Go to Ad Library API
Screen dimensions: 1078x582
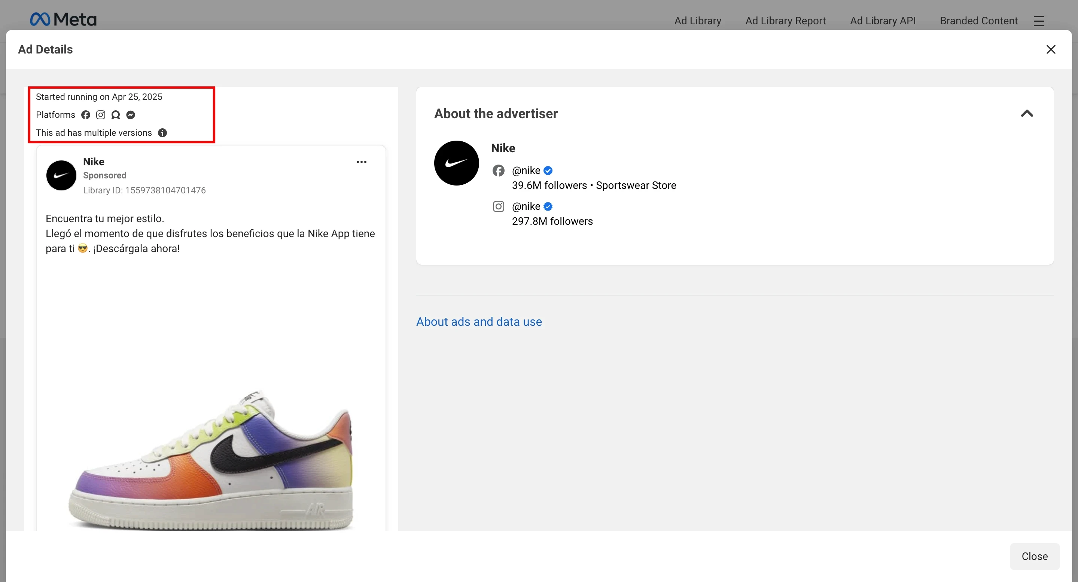883,21
